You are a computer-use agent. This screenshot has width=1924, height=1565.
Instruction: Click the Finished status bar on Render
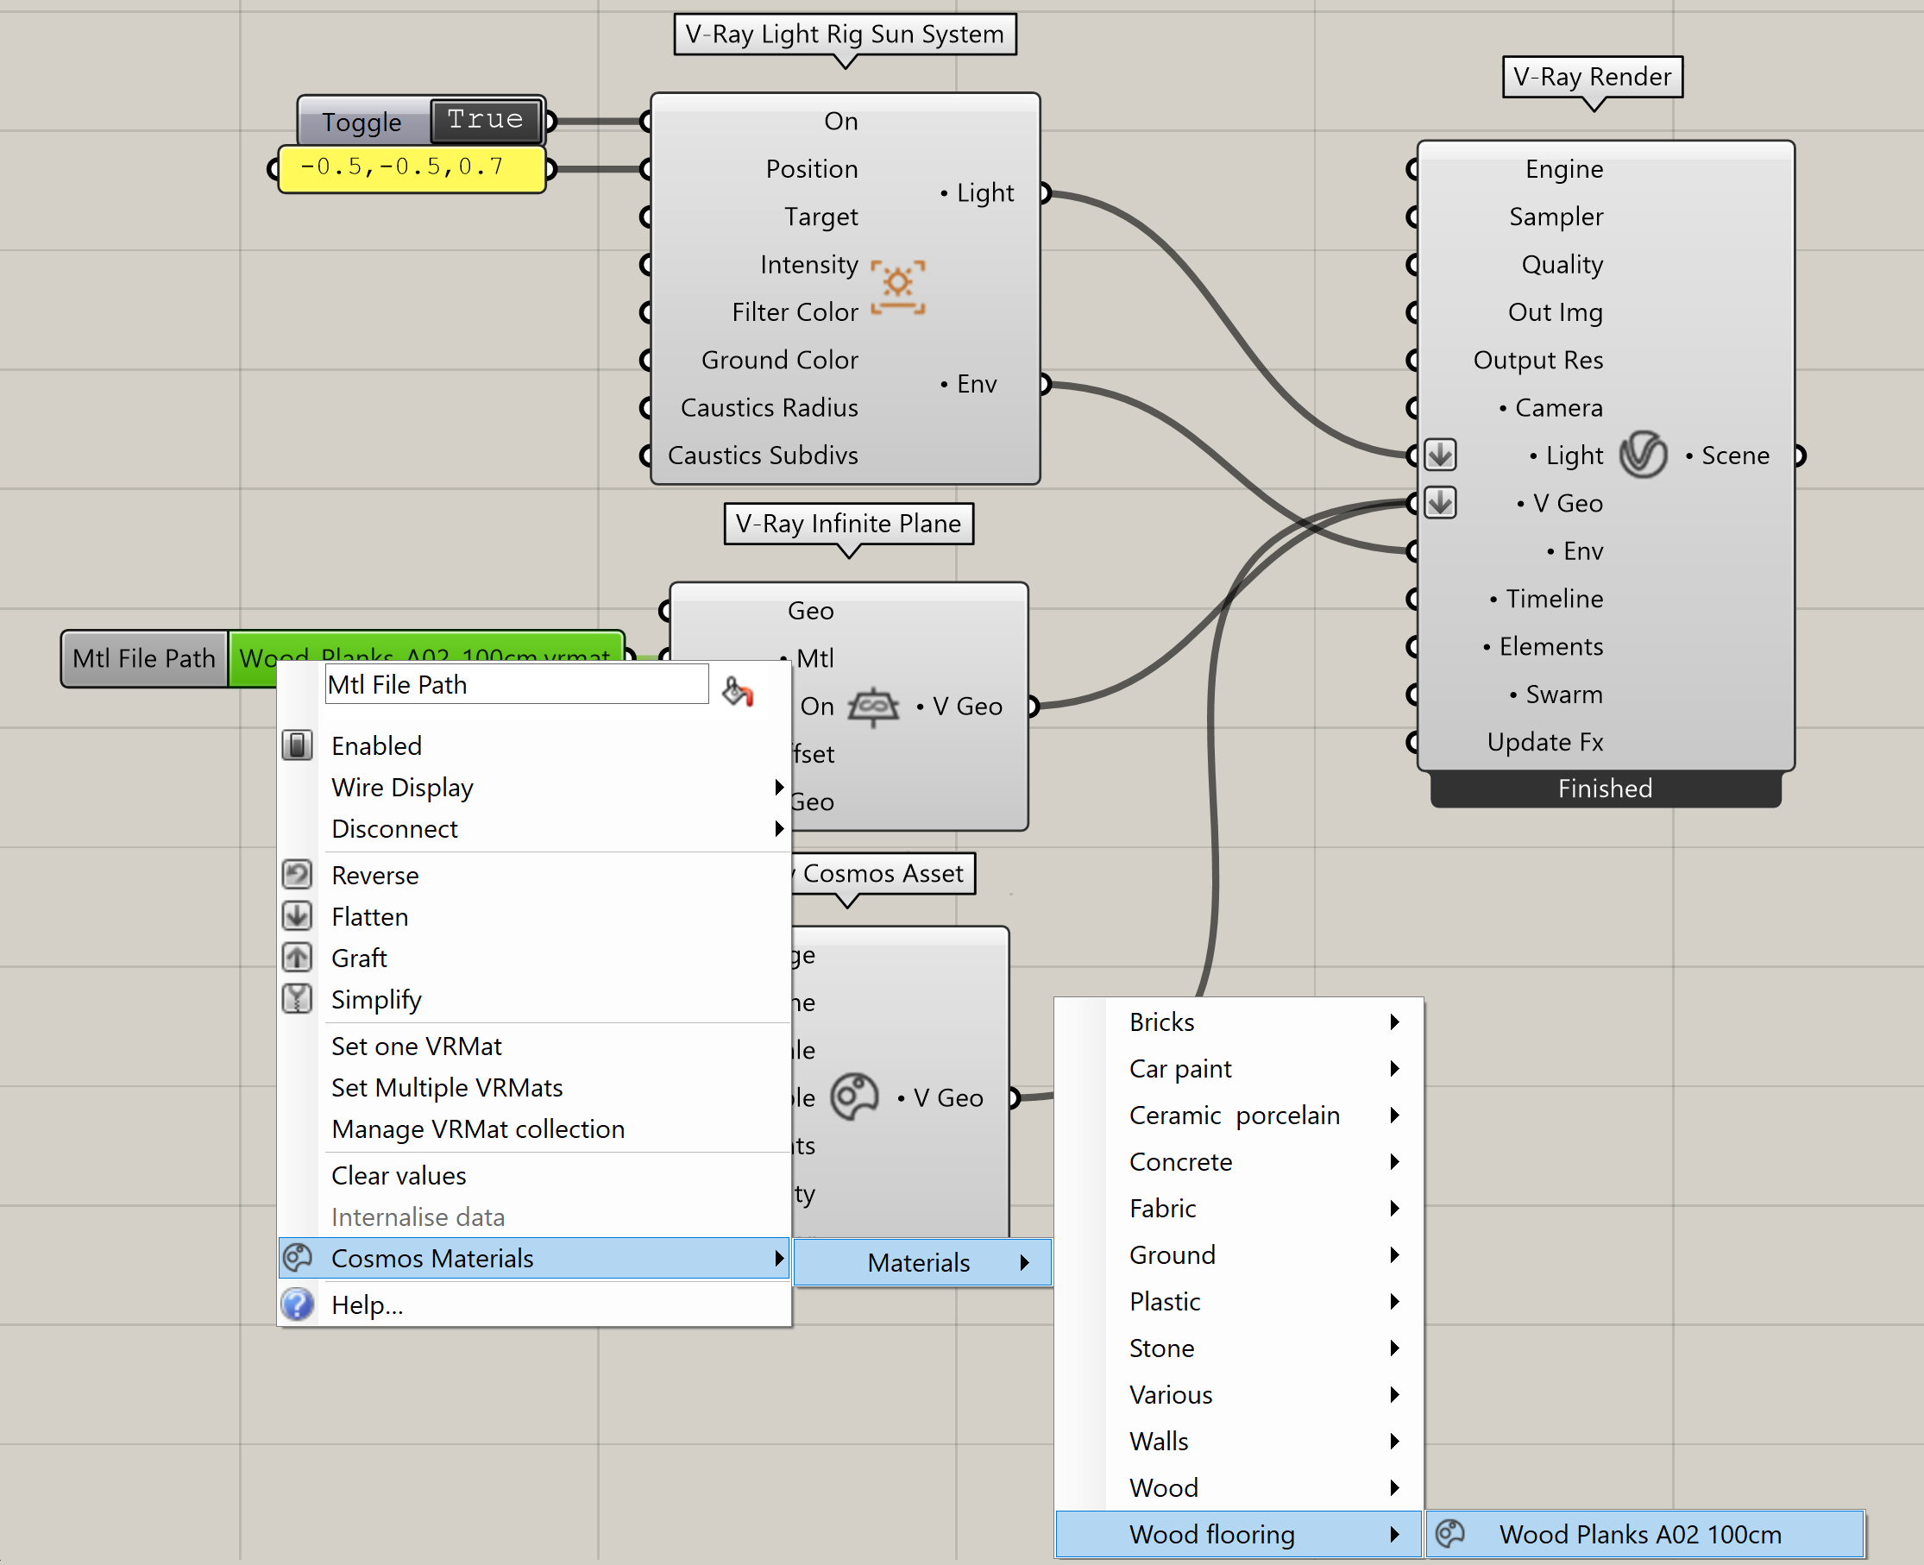(x=1605, y=788)
